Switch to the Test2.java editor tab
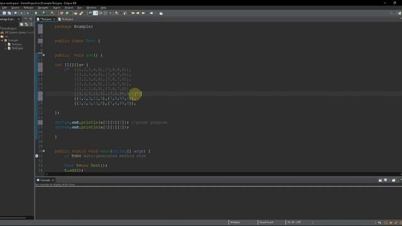 point(65,19)
